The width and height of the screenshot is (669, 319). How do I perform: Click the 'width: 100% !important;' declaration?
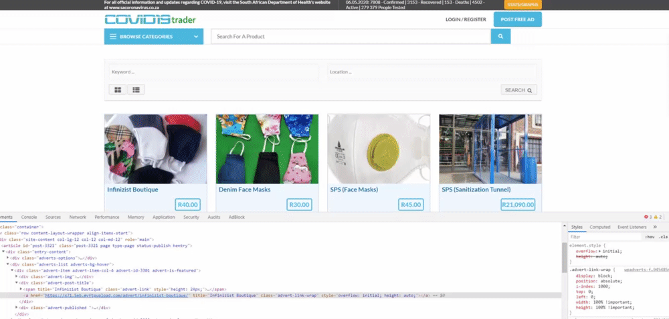(x=603, y=302)
